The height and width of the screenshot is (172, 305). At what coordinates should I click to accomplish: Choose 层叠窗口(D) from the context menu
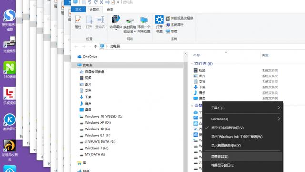pyautogui.click(x=243, y=156)
